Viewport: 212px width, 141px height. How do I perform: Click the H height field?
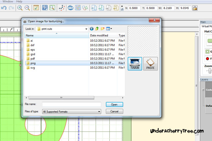(x=185, y=8)
